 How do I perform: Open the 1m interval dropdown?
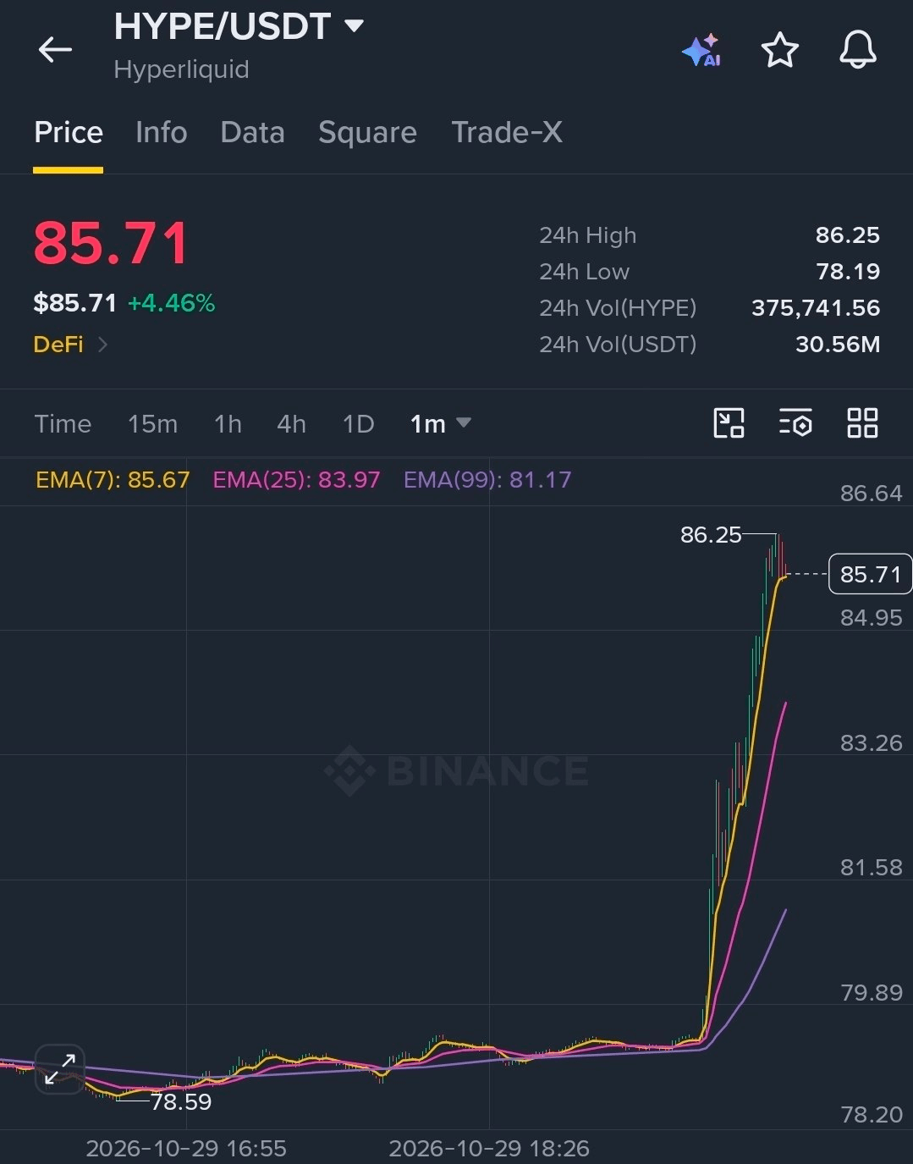(x=440, y=423)
